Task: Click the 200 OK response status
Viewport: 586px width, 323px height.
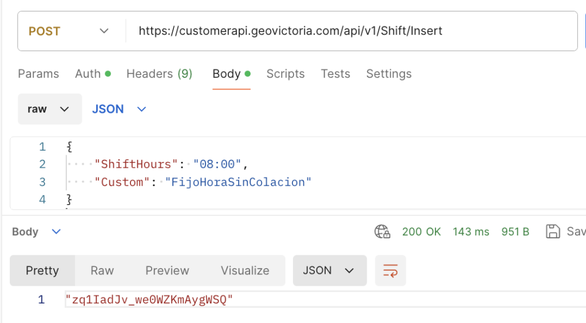Action: click(x=421, y=232)
